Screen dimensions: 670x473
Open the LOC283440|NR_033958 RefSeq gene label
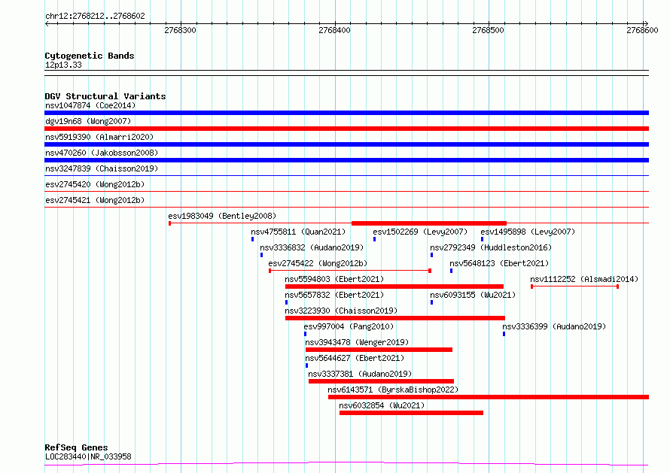click(x=88, y=456)
